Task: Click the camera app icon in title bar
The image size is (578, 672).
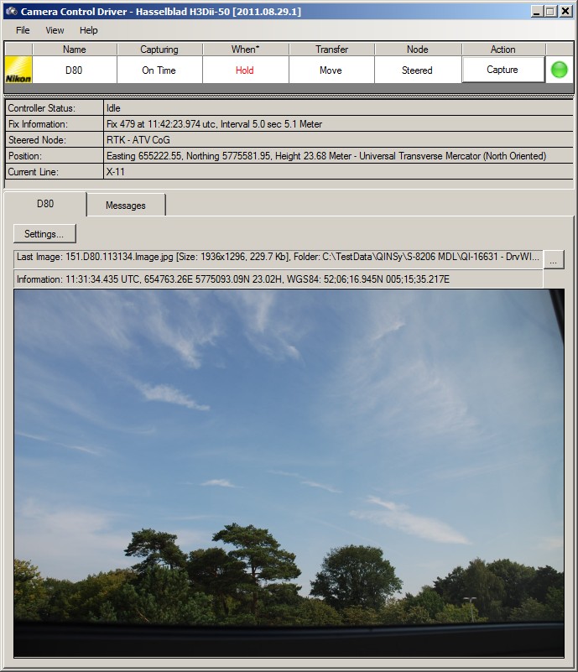Action: click(x=12, y=12)
